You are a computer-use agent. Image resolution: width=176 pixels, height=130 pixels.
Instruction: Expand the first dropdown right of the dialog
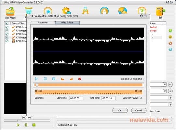(x=165, y=84)
